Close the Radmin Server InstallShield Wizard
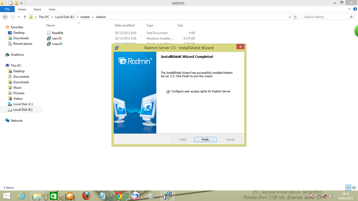358x201 pixels. (240, 47)
